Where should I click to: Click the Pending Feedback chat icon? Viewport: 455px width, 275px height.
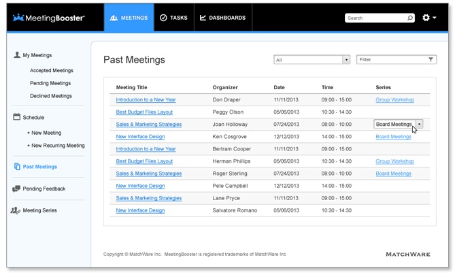[16, 189]
